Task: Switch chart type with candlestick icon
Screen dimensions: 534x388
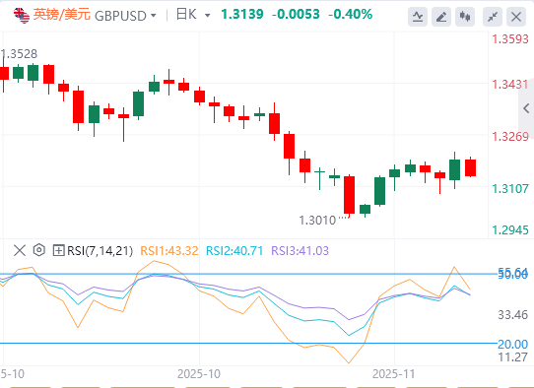Action: click(465, 17)
